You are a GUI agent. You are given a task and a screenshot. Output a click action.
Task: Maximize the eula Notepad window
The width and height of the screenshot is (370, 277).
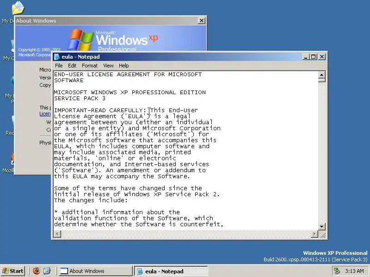tap(314, 57)
